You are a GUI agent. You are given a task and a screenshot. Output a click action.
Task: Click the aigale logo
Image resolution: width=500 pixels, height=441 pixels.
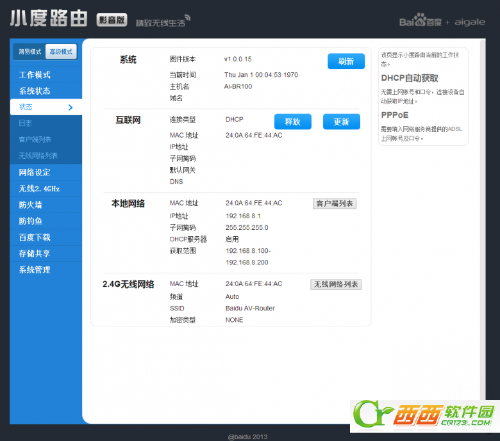click(470, 22)
